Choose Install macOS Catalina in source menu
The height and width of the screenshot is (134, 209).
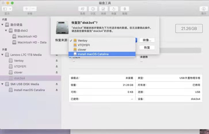tap(102, 54)
